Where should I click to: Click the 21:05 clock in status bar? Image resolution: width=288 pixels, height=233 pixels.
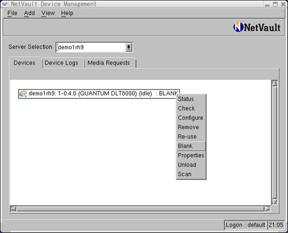point(276,225)
